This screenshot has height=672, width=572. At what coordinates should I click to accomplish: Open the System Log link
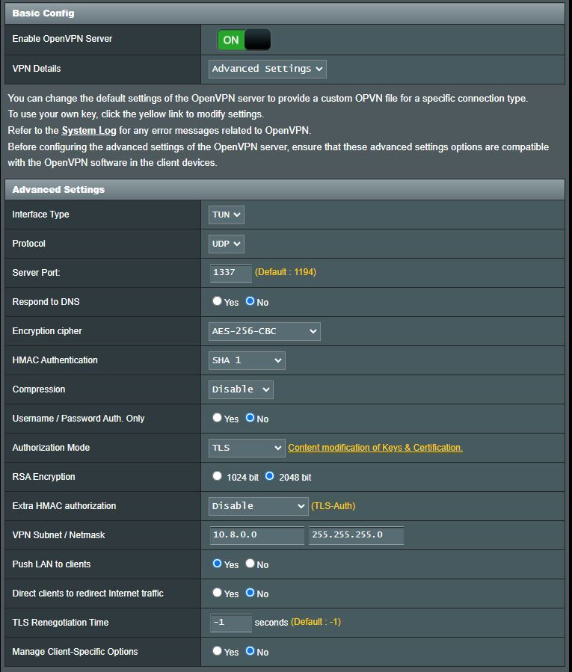89,130
